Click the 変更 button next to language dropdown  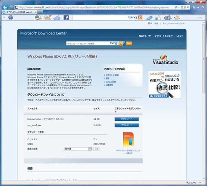tap(97, 149)
